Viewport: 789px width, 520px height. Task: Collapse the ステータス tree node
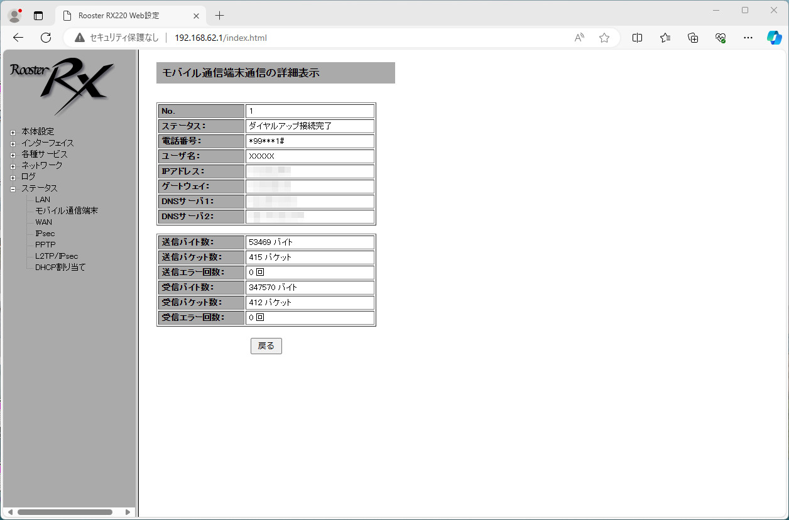coord(13,189)
